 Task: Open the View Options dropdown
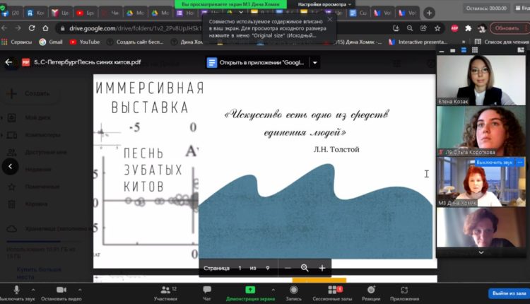coord(324,4)
